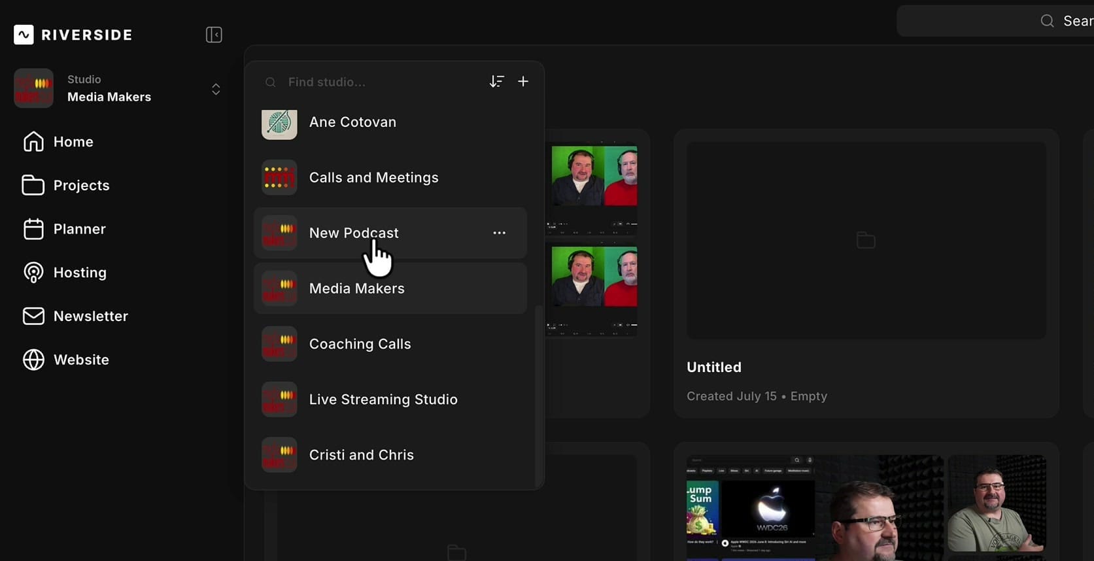
Task: Click the magnifier icon in Find studio
Action: [x=270, y=82]
